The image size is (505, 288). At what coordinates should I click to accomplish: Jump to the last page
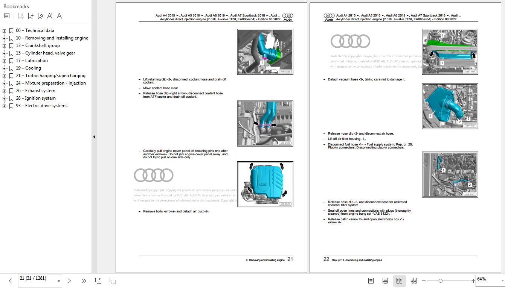(84, 281)
